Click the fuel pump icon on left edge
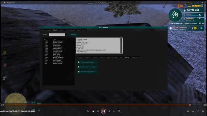The image size is (207, 116). [4, 78]
